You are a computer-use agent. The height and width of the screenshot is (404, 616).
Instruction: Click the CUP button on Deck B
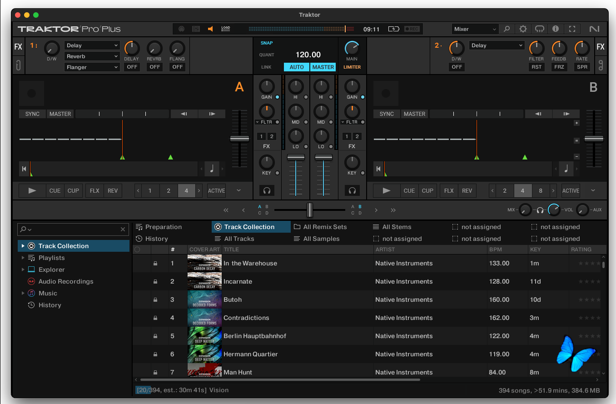(427, 191)
